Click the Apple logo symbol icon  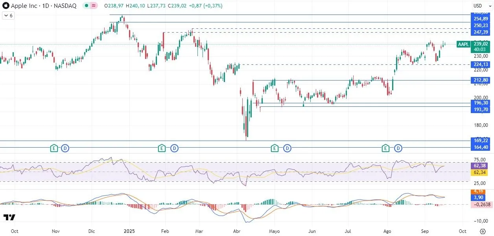click(x=5, y=5)
